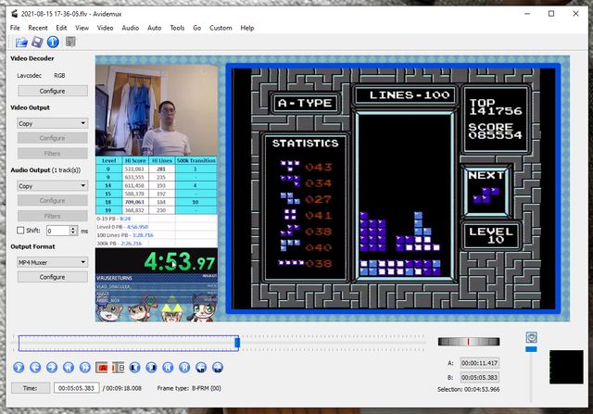
Task: Click the current time field 00:05:05.383
Action: 76,388
